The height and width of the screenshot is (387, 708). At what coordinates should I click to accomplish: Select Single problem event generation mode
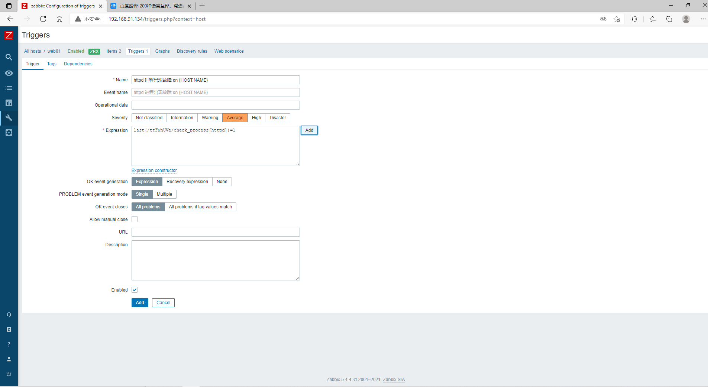(x=142, y=194)
